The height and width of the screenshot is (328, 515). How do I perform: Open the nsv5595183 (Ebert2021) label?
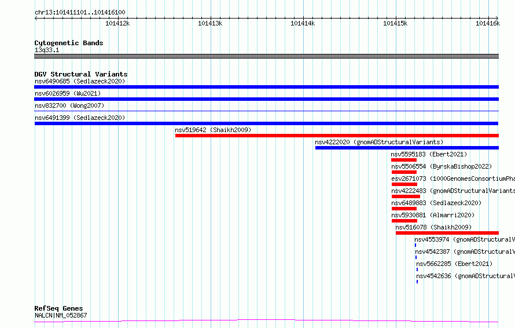(x=429, y=154)
